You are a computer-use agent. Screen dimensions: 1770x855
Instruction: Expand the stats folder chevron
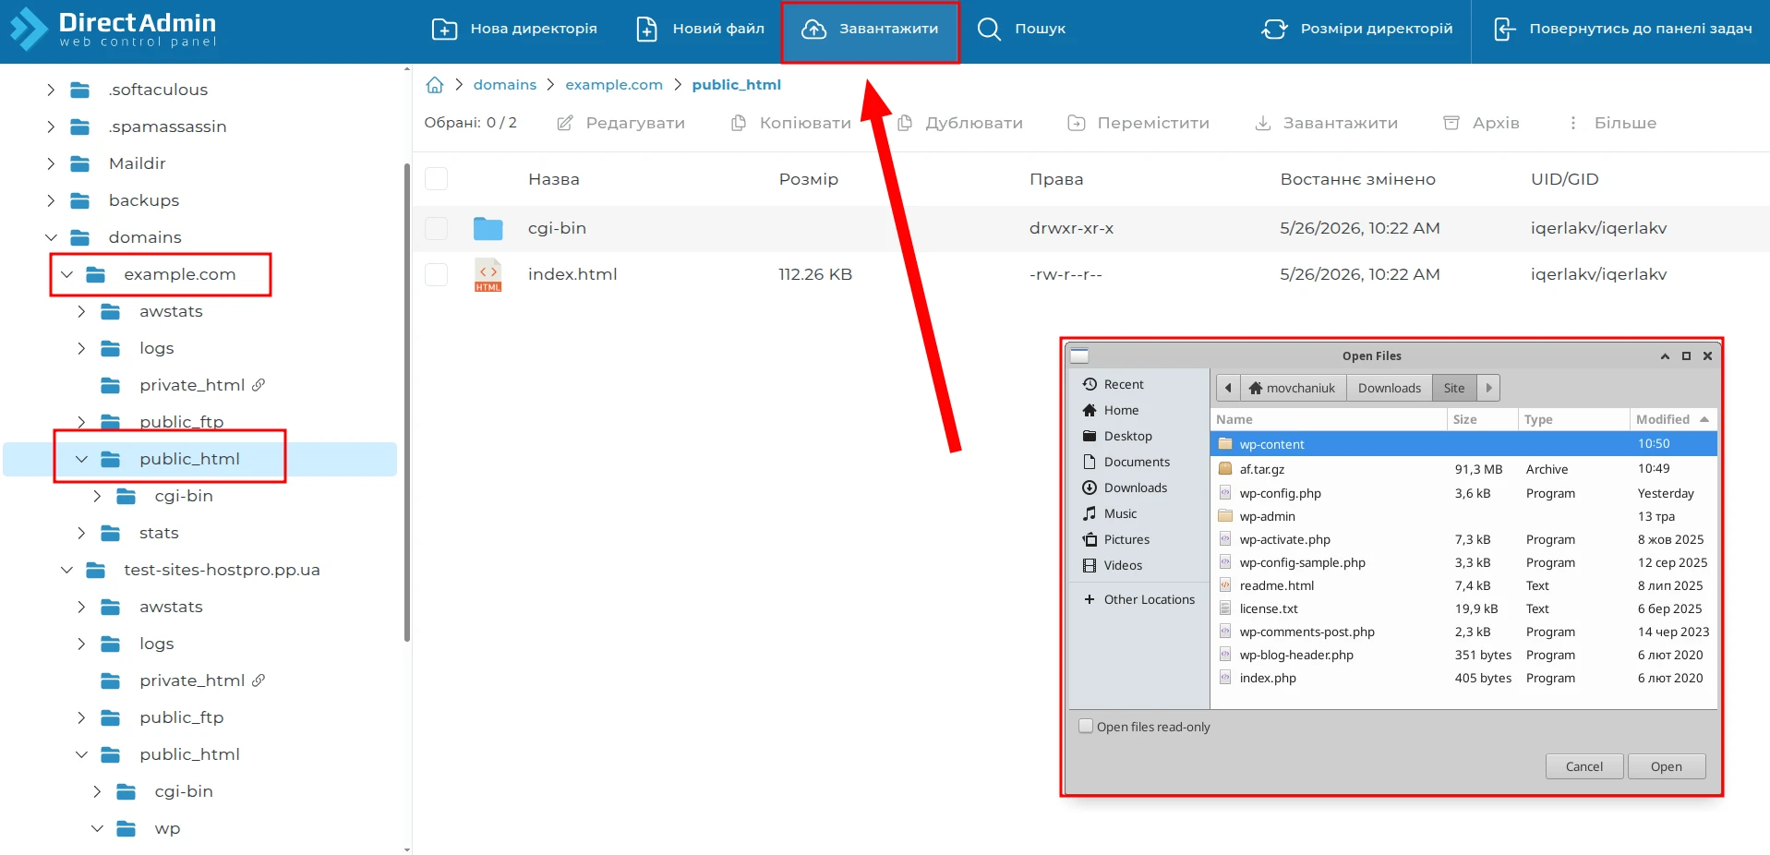point(81,533)
